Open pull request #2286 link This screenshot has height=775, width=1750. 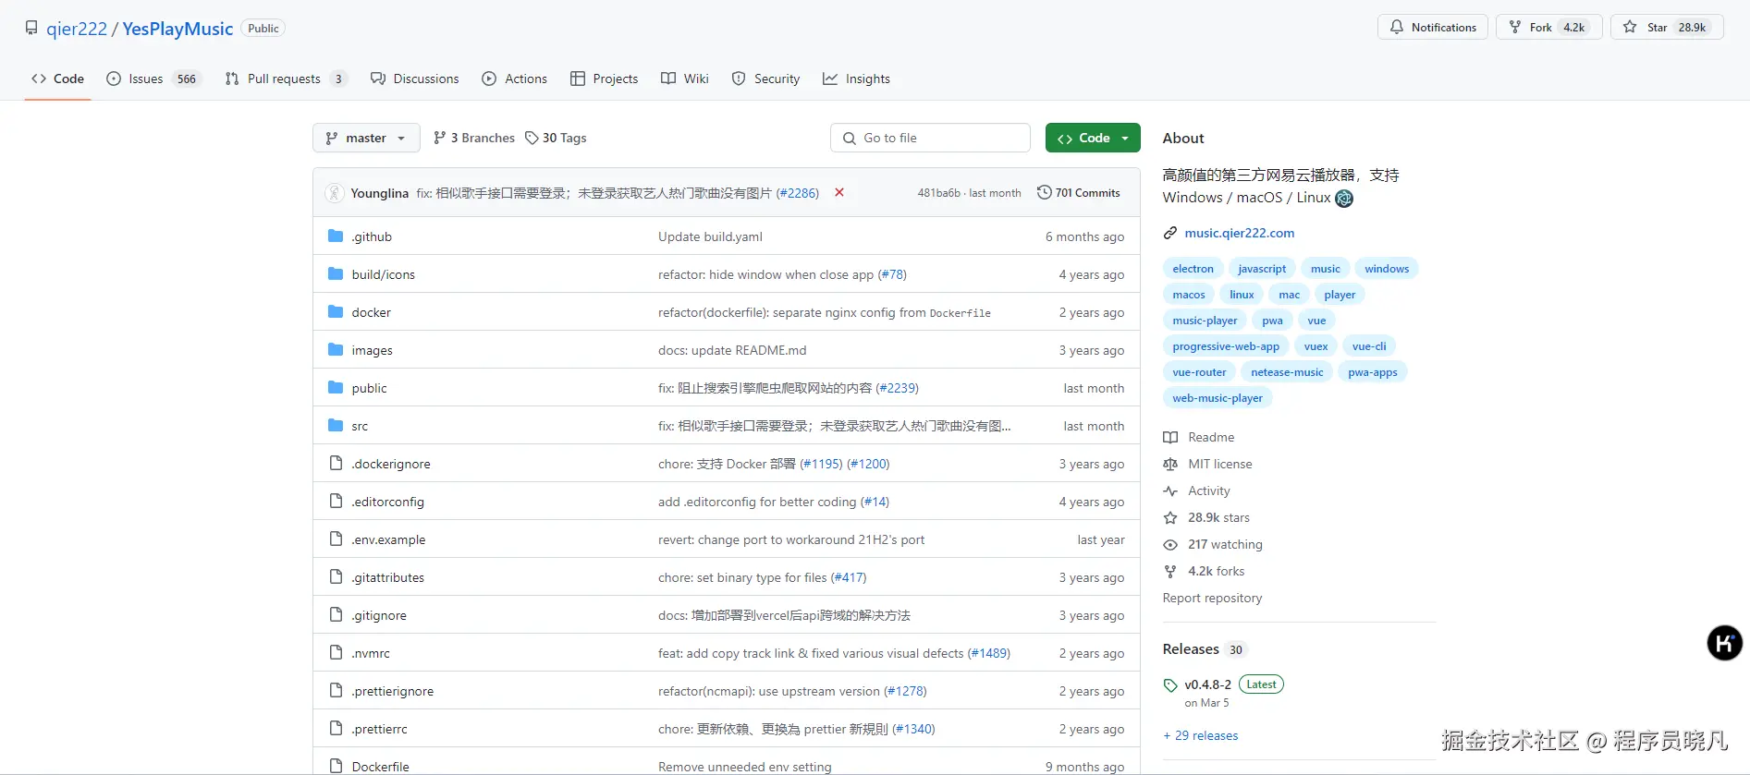tap(798, 193)
